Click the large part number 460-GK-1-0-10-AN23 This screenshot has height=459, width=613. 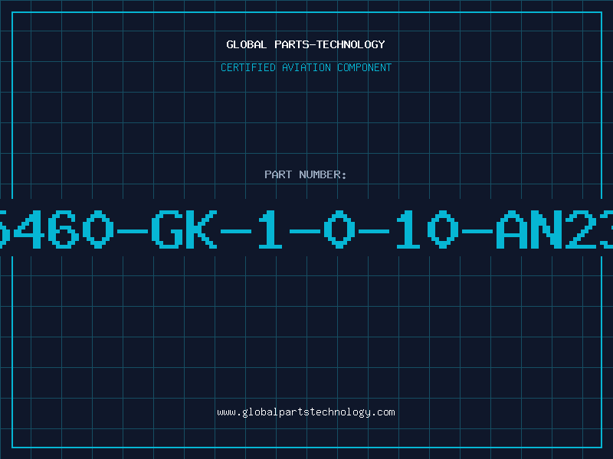(306, 229)
